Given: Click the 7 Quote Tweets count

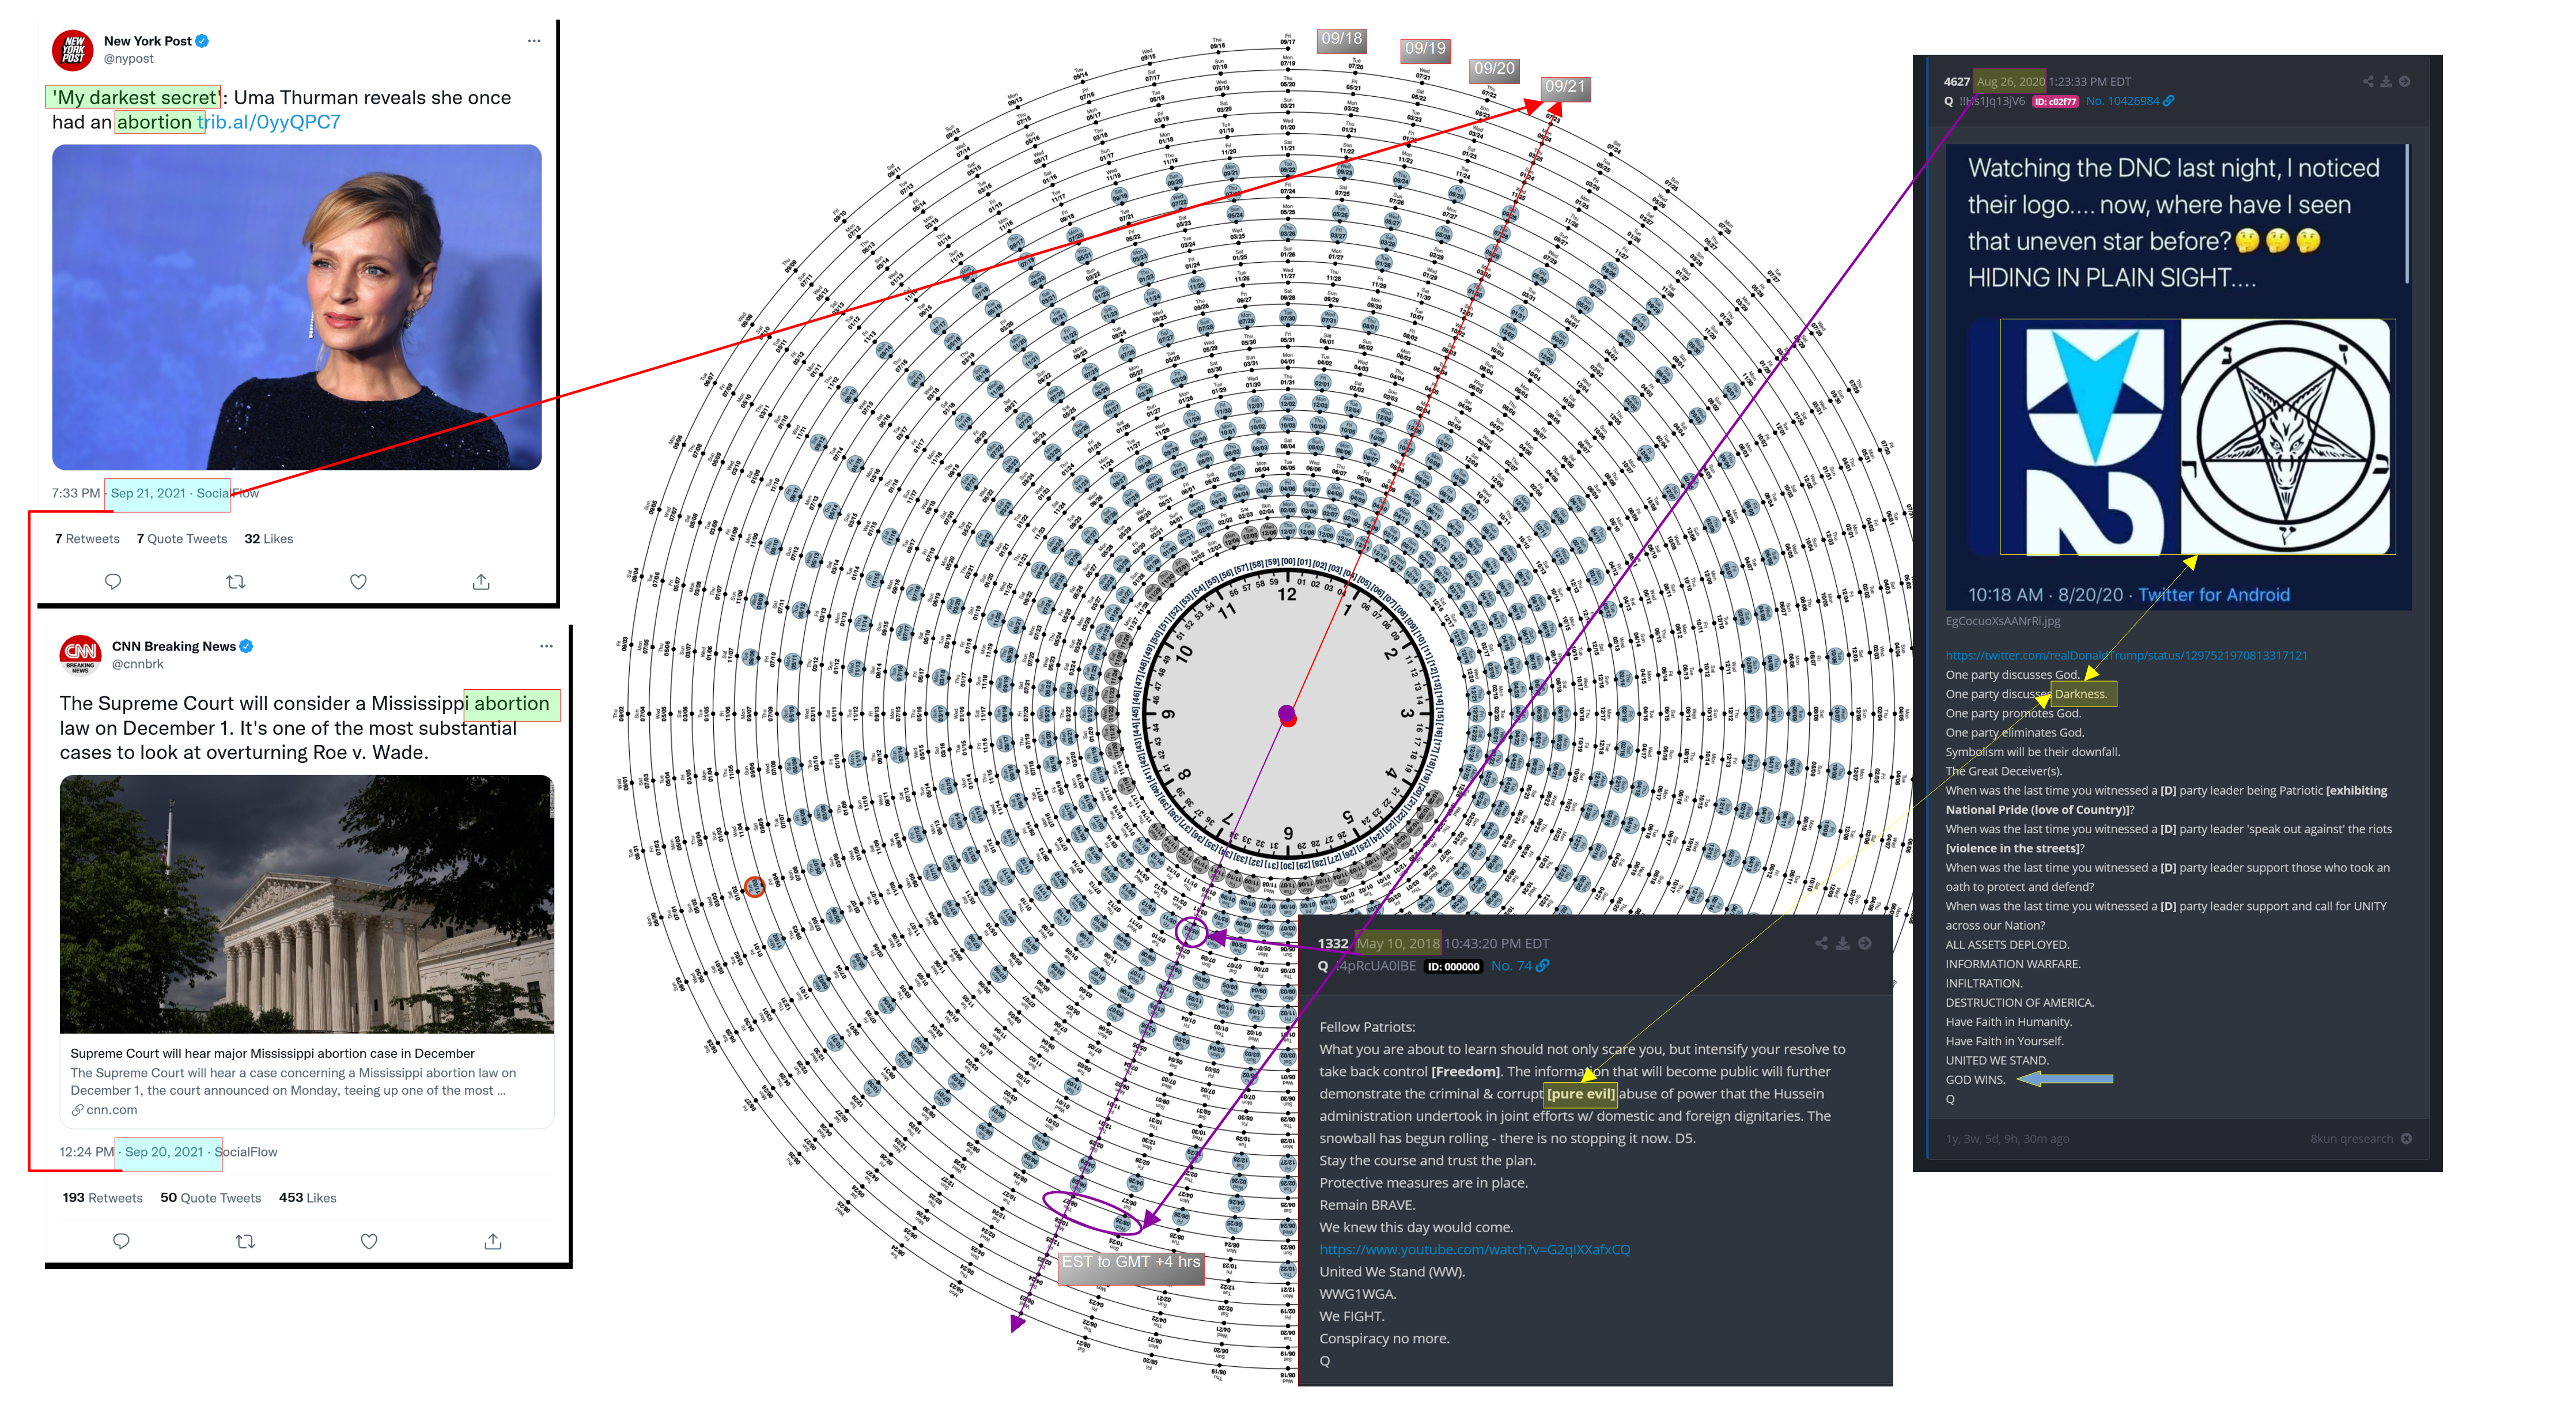Looking at the screenshot, I should coord(182,539).
